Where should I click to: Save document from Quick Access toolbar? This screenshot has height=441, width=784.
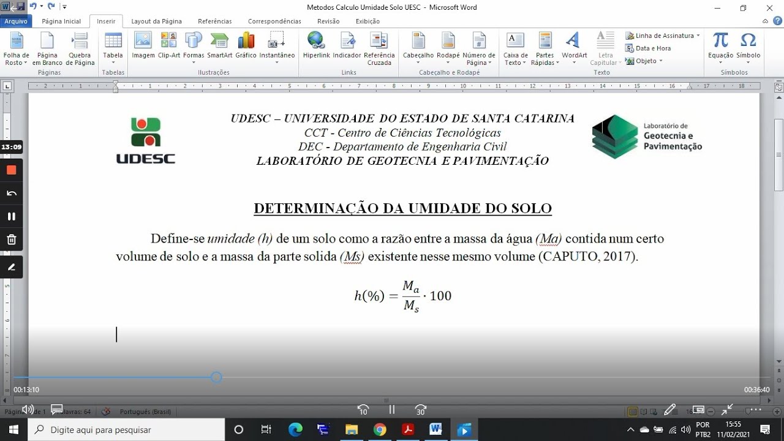coord(20,7)
